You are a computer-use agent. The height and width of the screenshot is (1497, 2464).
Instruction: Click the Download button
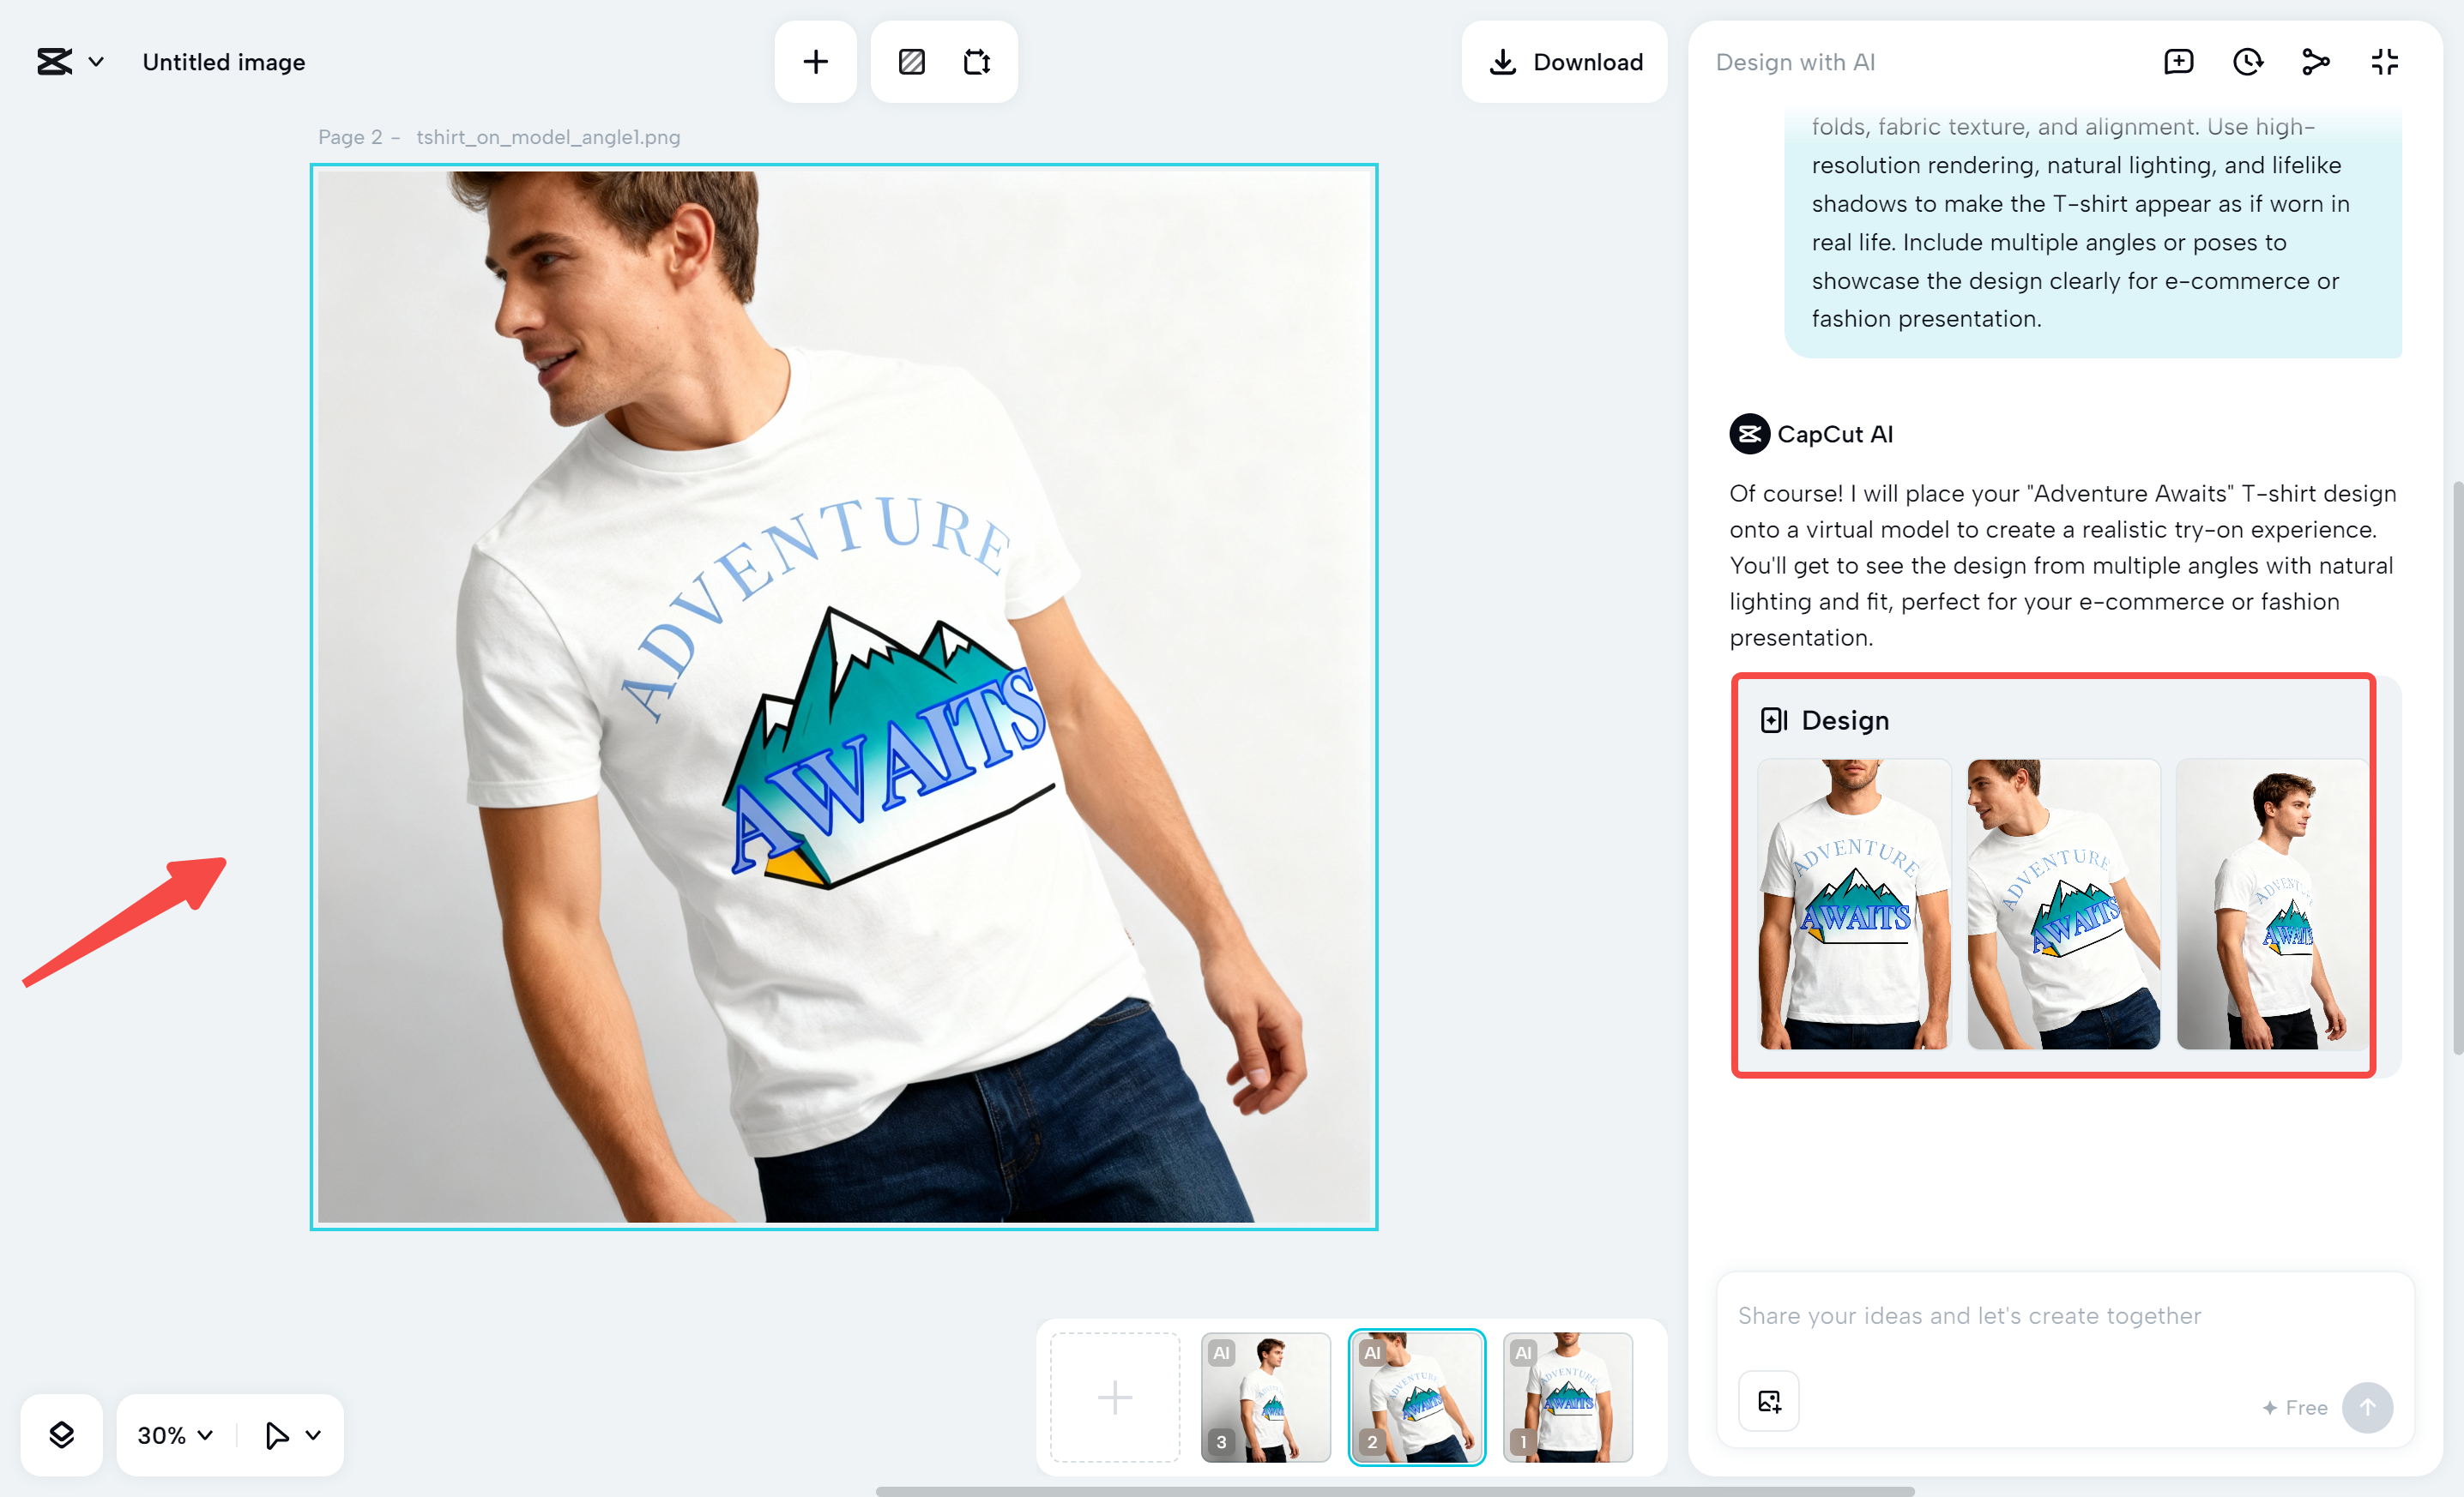(x=1564, y=61)
